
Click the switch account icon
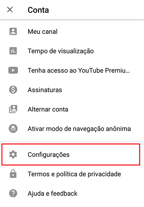point(13,109)
